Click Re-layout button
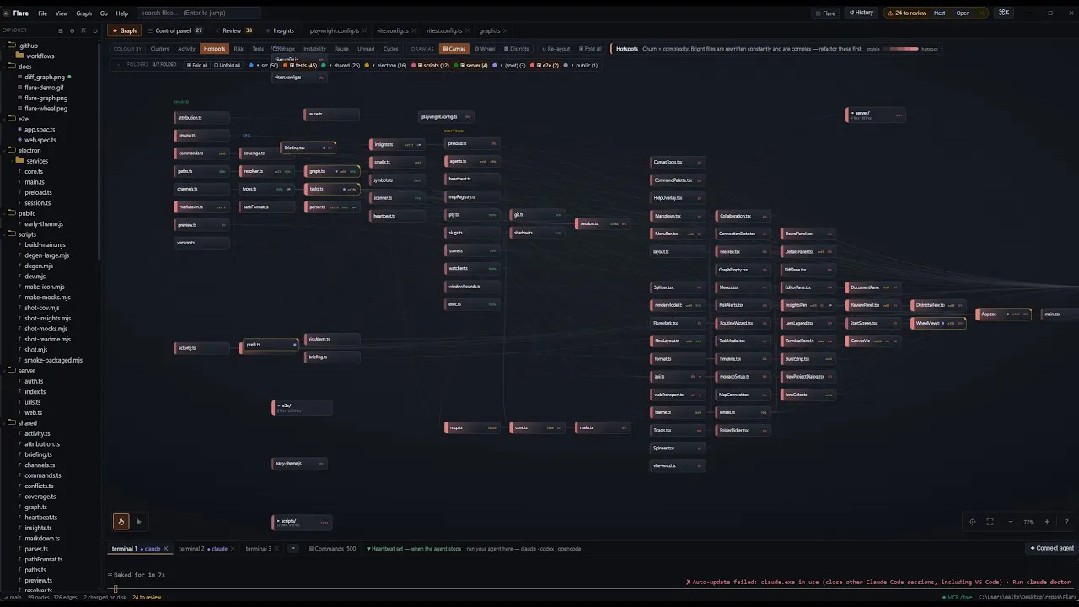 tap(556, 49)
